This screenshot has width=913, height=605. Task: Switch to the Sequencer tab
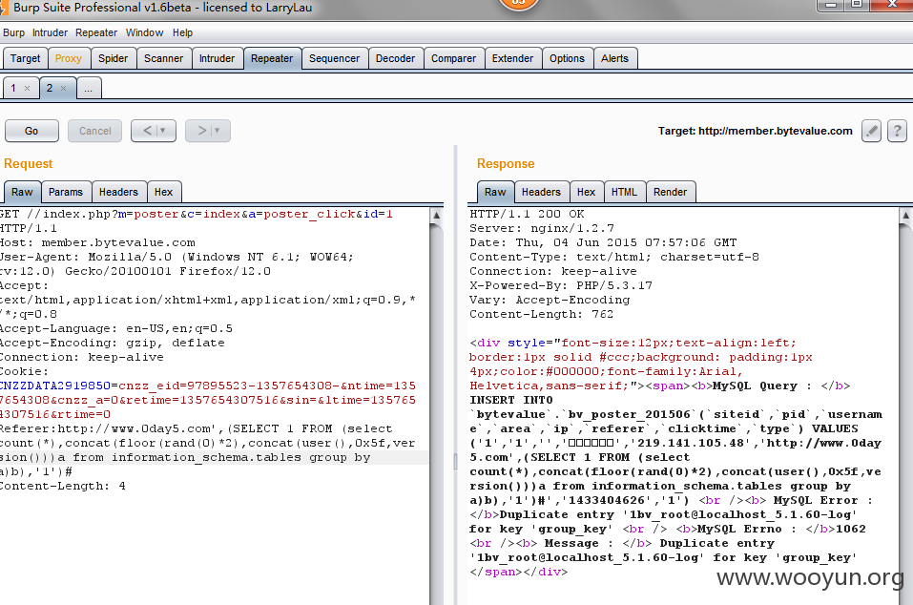coord(334,58)
